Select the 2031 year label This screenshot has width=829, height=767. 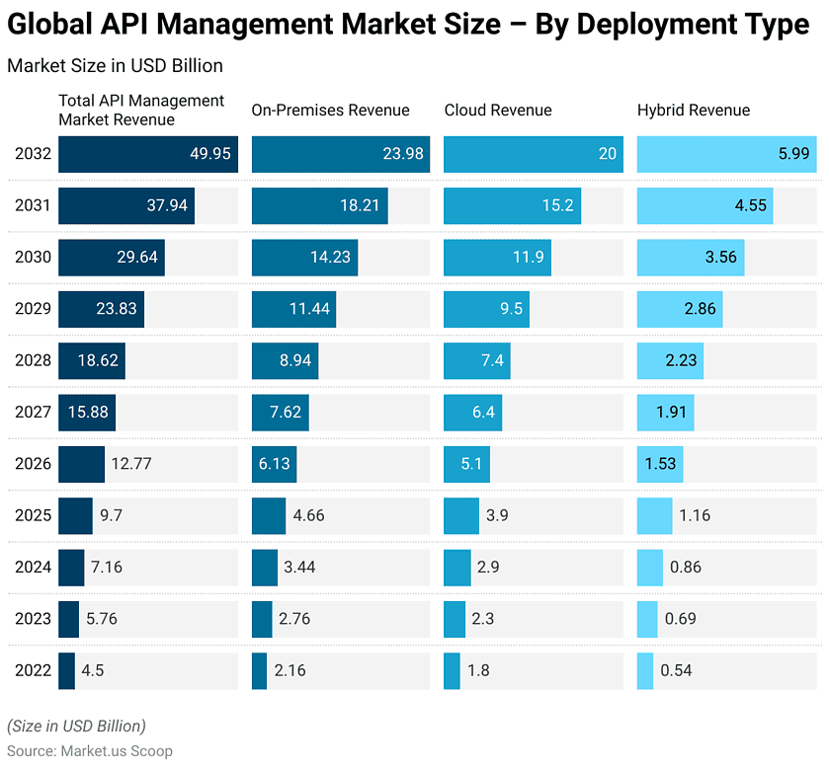33,205
